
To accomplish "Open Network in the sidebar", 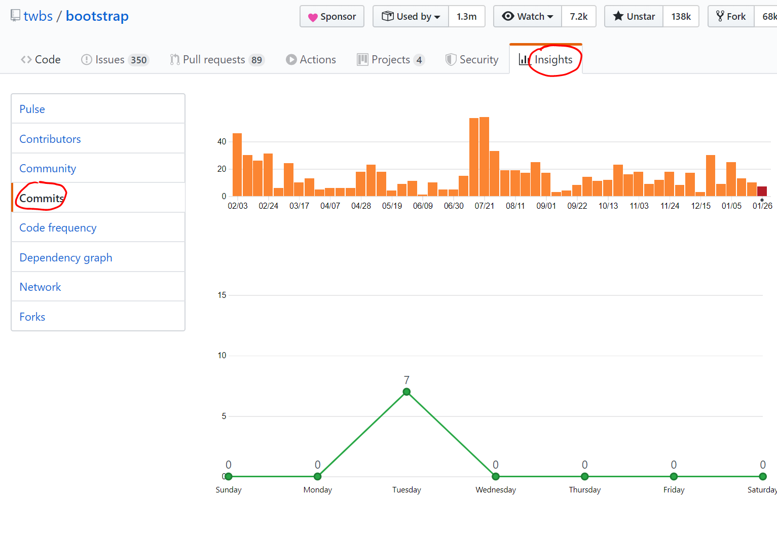I will (98, 287).
